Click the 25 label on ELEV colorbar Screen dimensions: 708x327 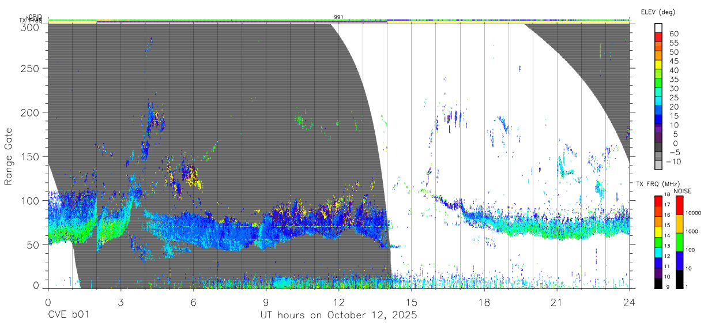coord(674,97)
